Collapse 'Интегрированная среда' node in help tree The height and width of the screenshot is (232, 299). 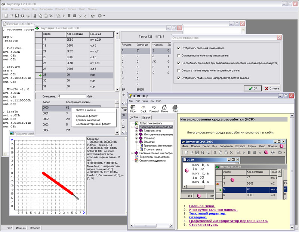132,127
